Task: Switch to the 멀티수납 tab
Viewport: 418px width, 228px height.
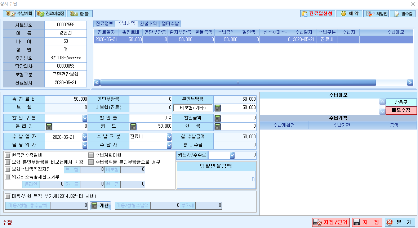Action: 170,24
